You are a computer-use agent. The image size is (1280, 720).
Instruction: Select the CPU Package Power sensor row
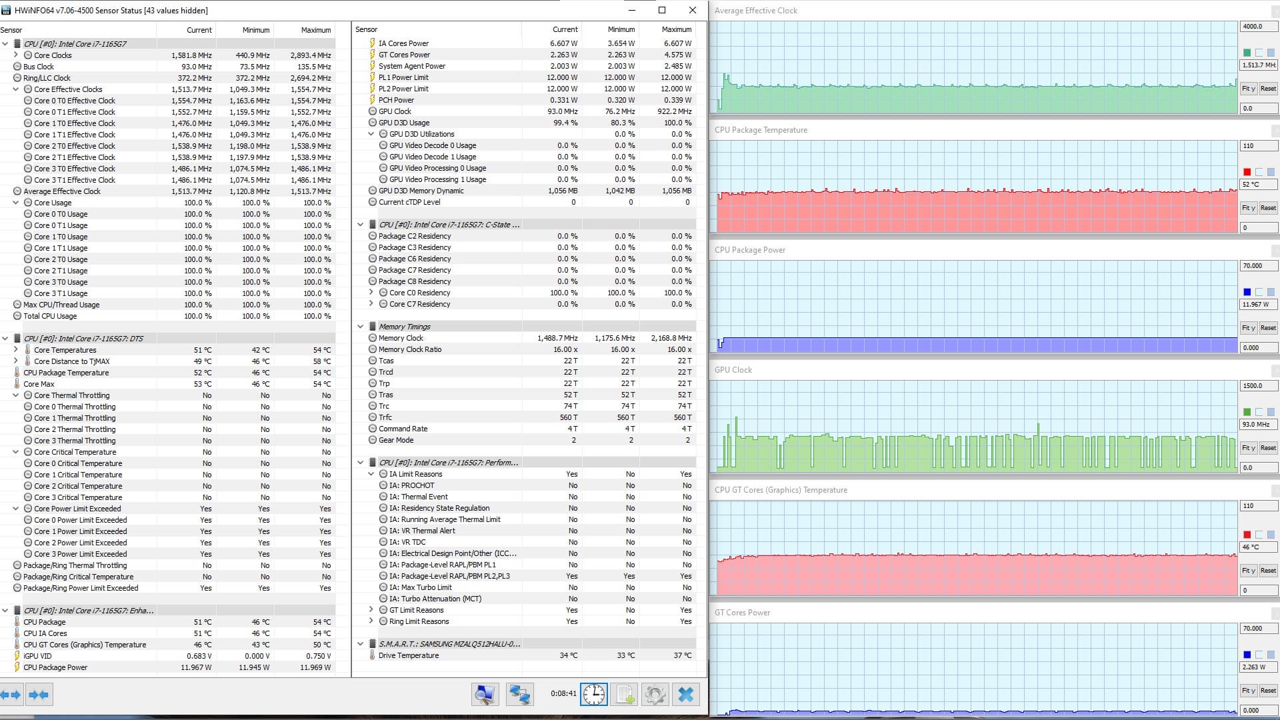(x=55, y=667)
